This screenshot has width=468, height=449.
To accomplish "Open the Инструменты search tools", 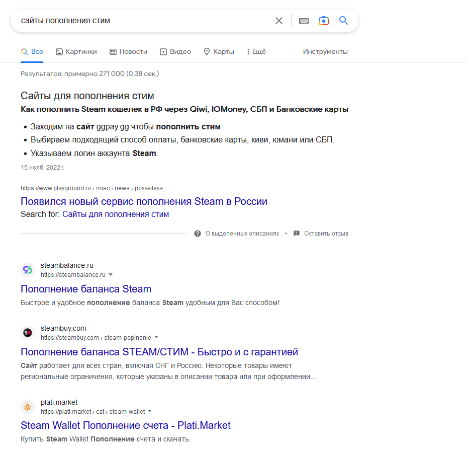I will tap(325, 52).
